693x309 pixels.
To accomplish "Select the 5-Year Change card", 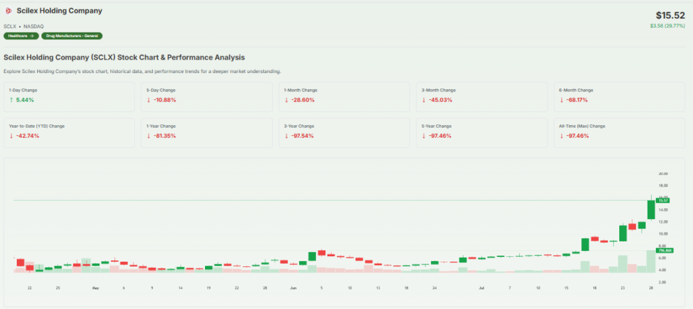I will tap(482, 133).
